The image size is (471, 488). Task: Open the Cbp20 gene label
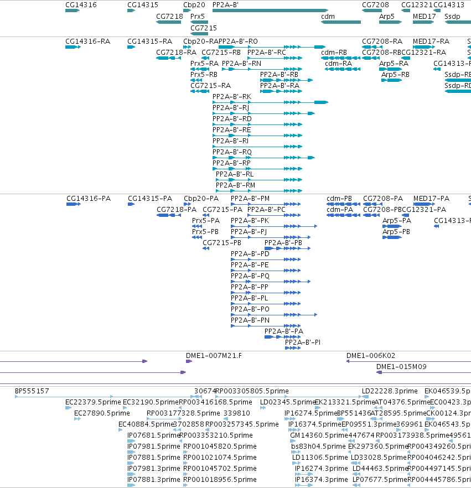(194, 5)
